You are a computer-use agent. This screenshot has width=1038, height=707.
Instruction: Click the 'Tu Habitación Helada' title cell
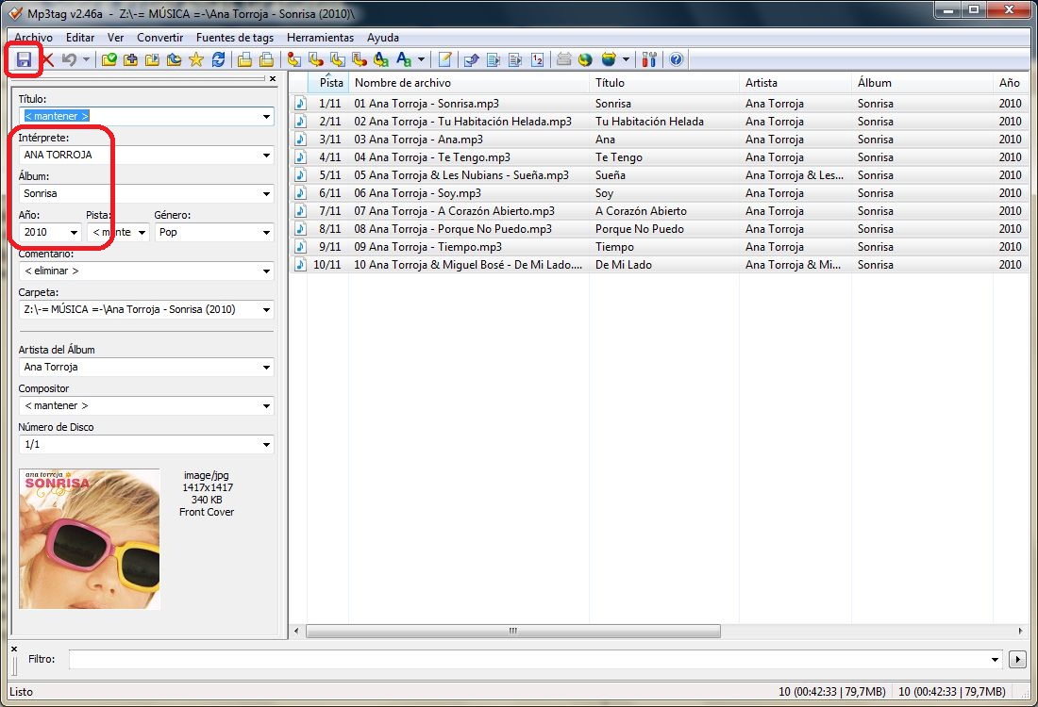649,121
